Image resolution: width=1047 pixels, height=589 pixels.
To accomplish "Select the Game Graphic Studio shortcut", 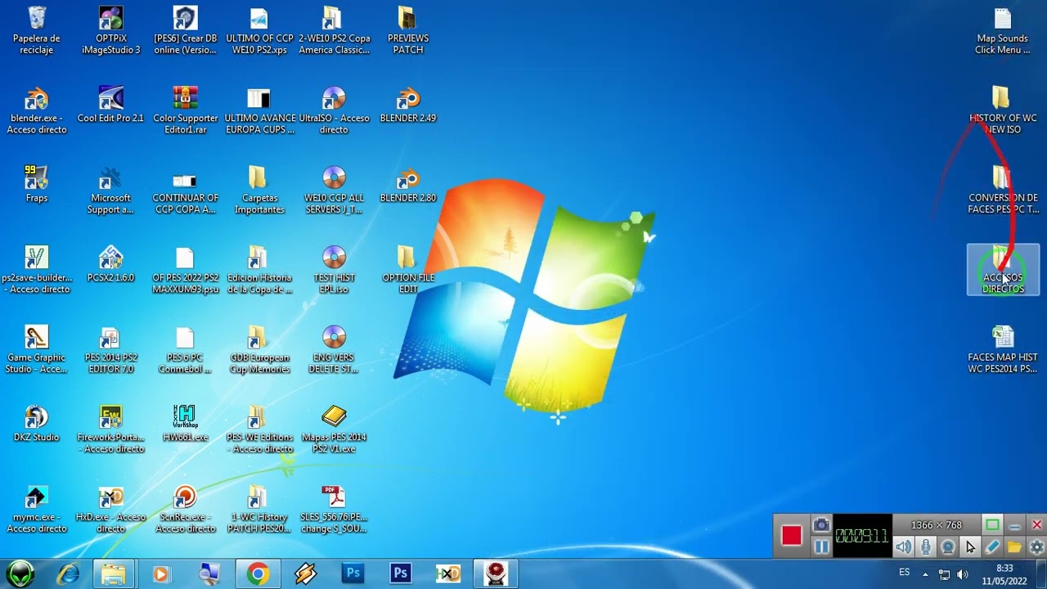I will point(37,350).
